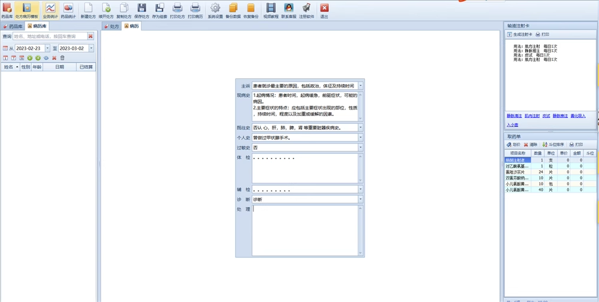Screen dimensions: 599x302
Task: Click the 7-day calendar filter icon
Action: pyautogui.click(x=13, y=58)
